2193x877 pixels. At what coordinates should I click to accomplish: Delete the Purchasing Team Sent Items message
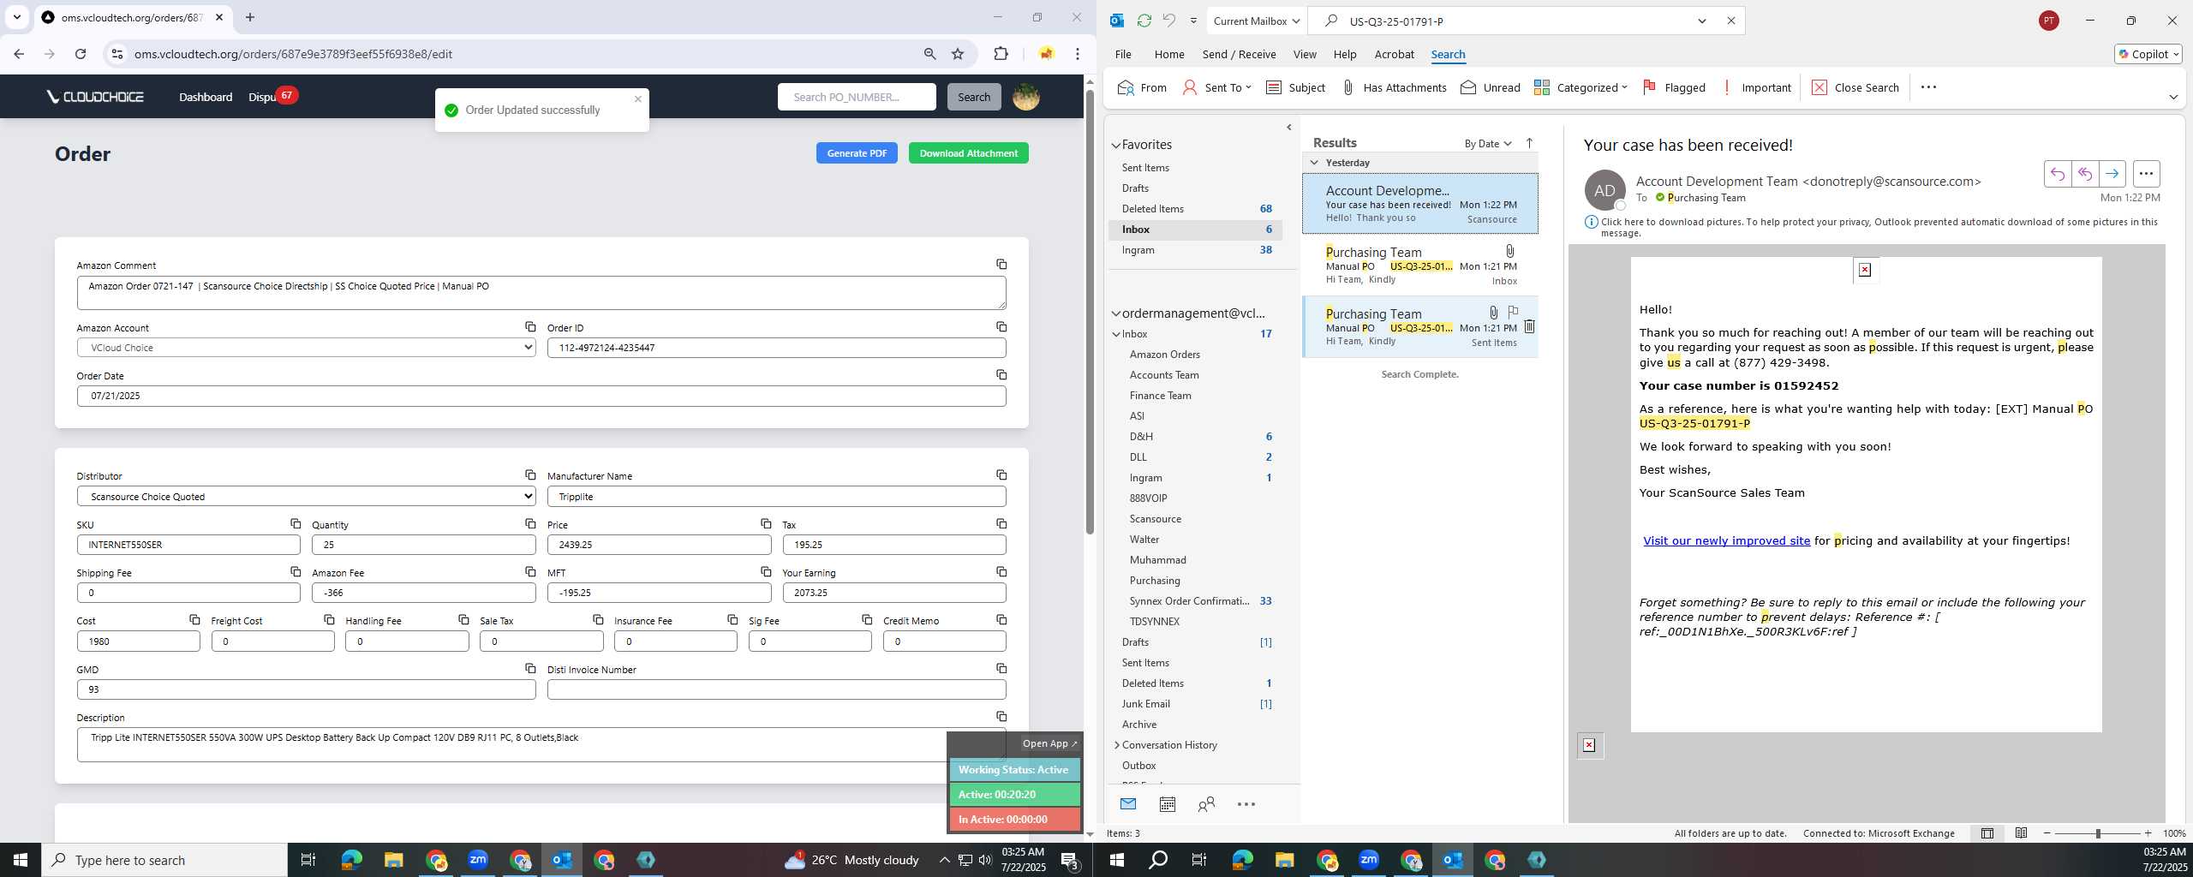(1529, 326)
